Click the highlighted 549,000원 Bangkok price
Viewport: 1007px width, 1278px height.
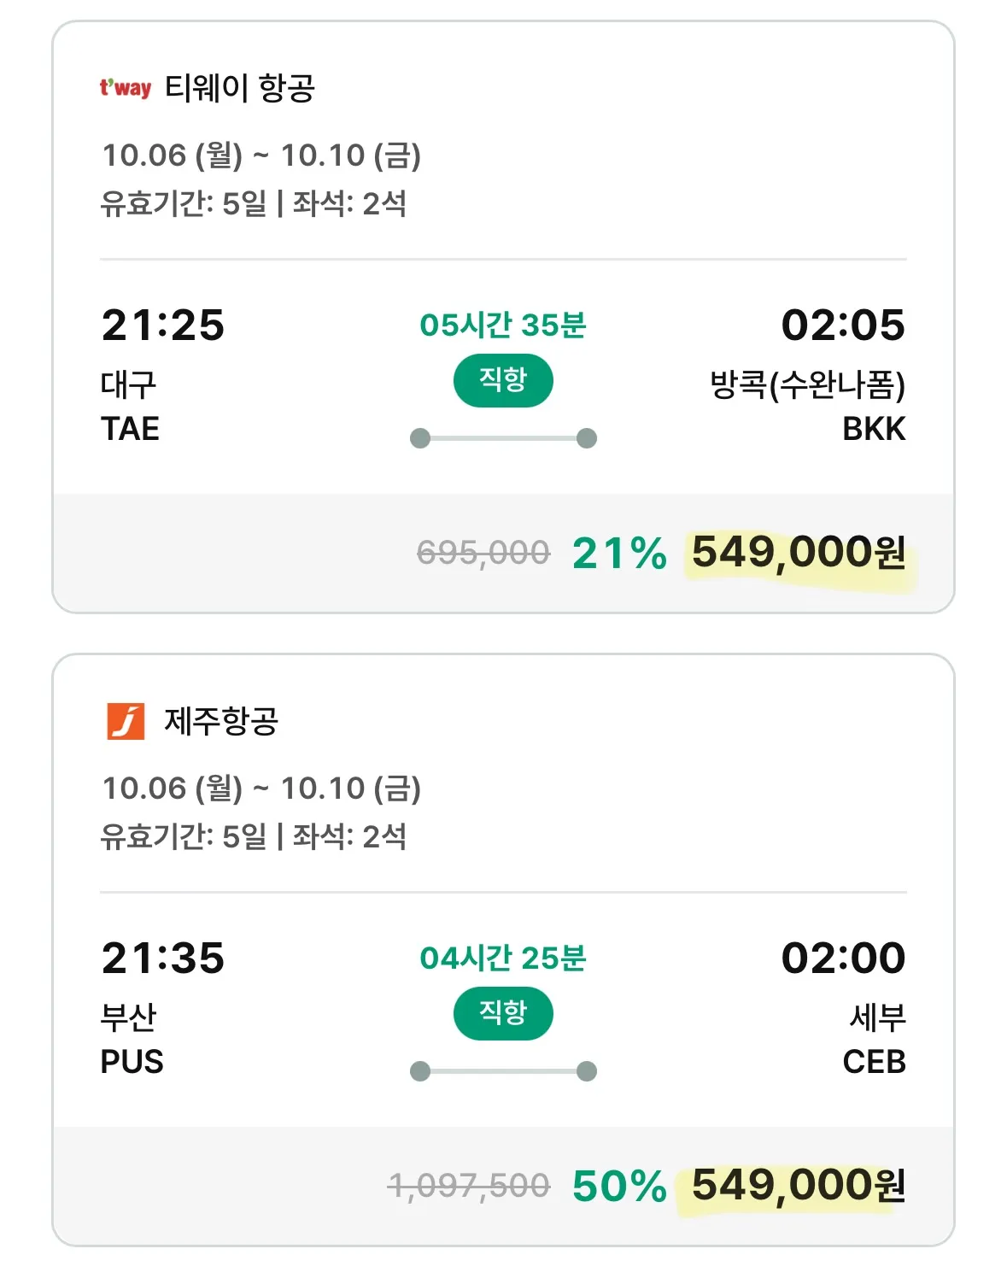[799, 553]
